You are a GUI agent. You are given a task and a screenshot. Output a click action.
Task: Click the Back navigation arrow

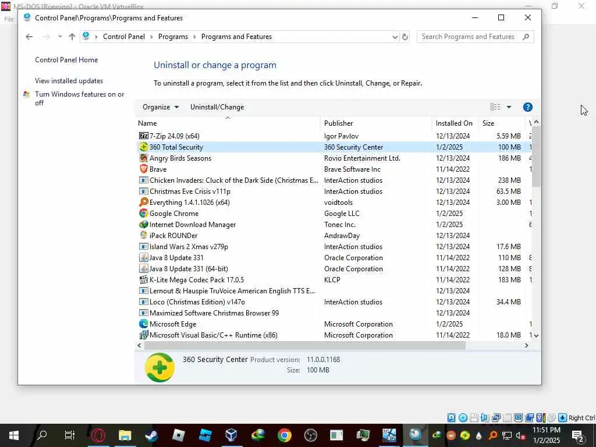click(29, 37)
